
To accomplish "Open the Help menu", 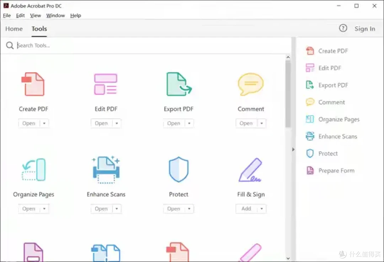I will pyautogui.click(x=75, y=15).
